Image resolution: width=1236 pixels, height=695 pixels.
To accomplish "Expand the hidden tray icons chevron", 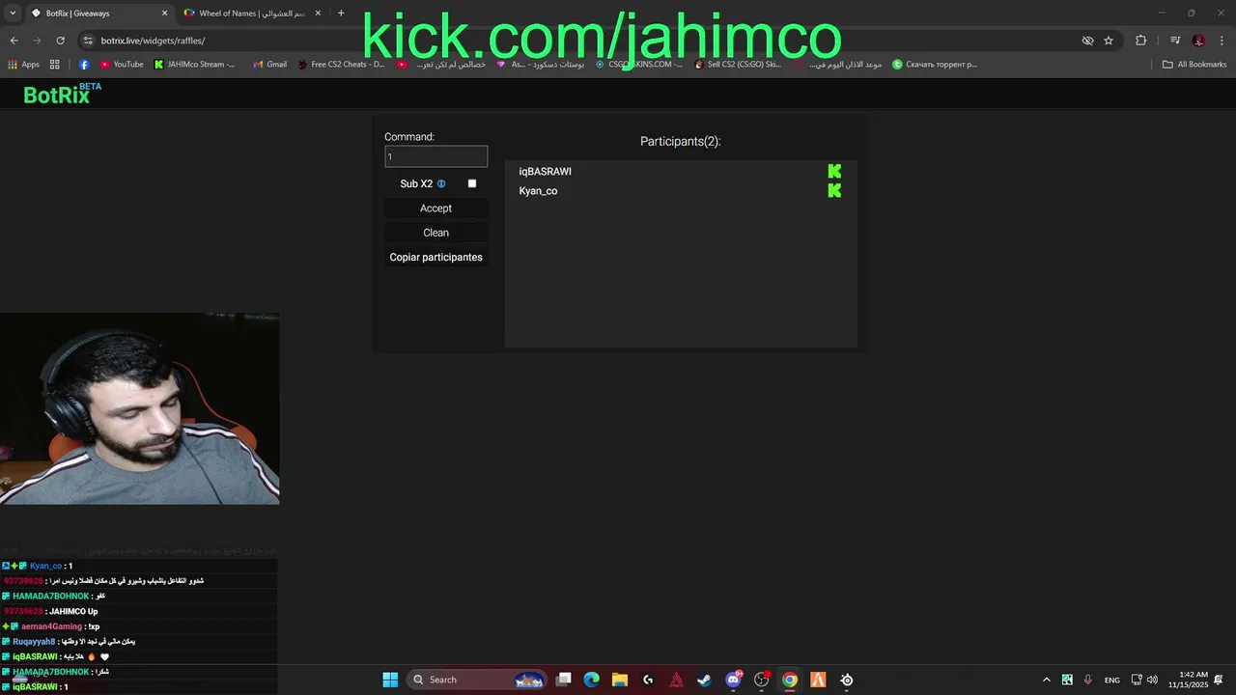I will click(x=1046, y=680).
